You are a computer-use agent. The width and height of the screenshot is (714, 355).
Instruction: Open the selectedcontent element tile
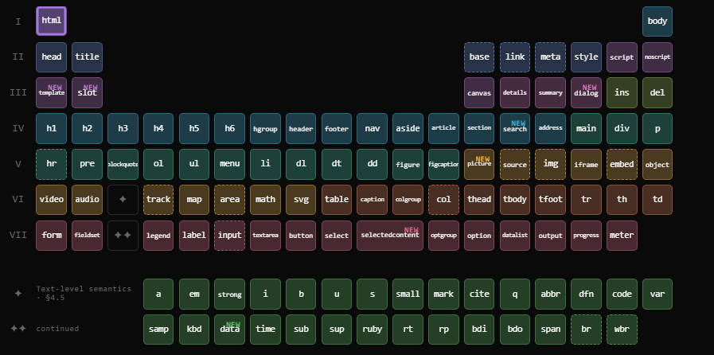[x=390, y=236]
